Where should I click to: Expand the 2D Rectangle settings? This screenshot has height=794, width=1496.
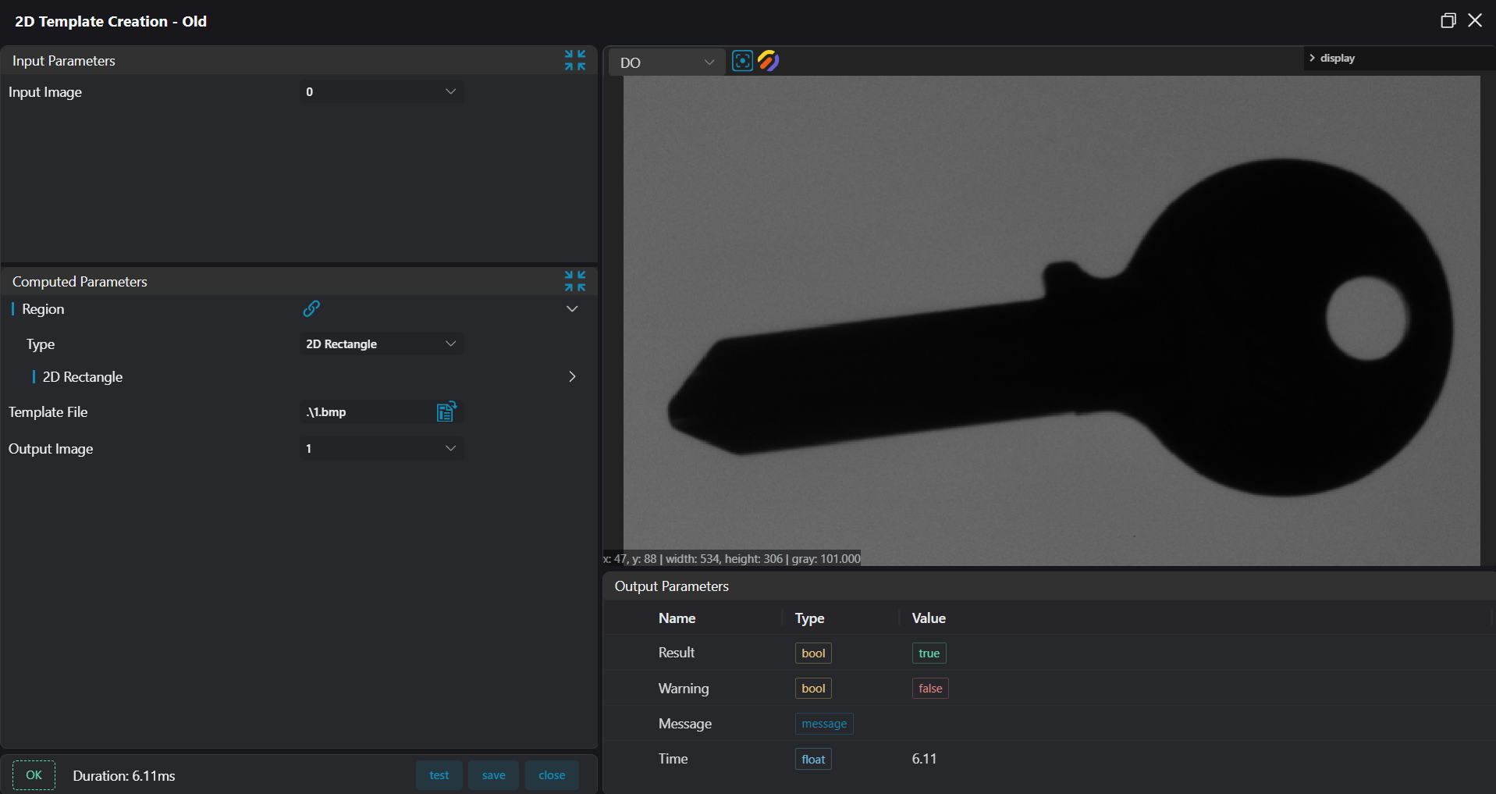[572, 376]
